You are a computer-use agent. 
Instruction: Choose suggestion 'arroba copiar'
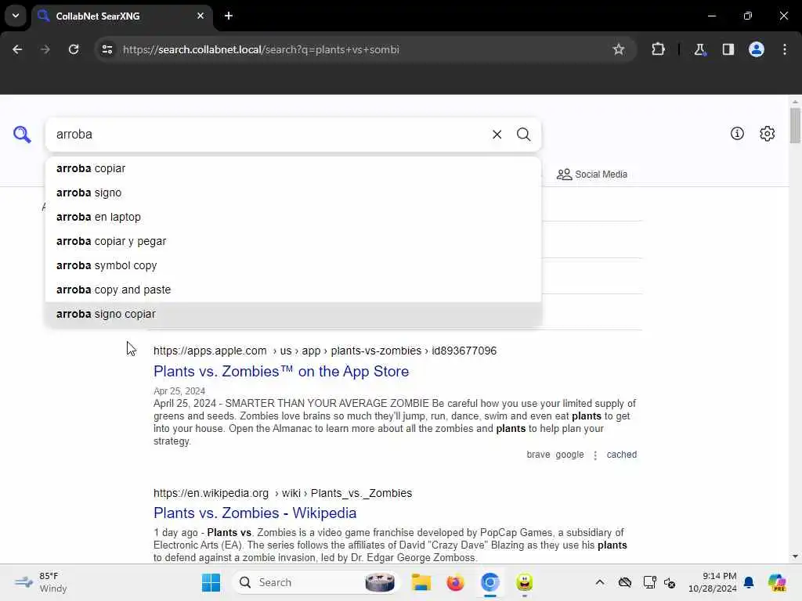coord(293,169)
